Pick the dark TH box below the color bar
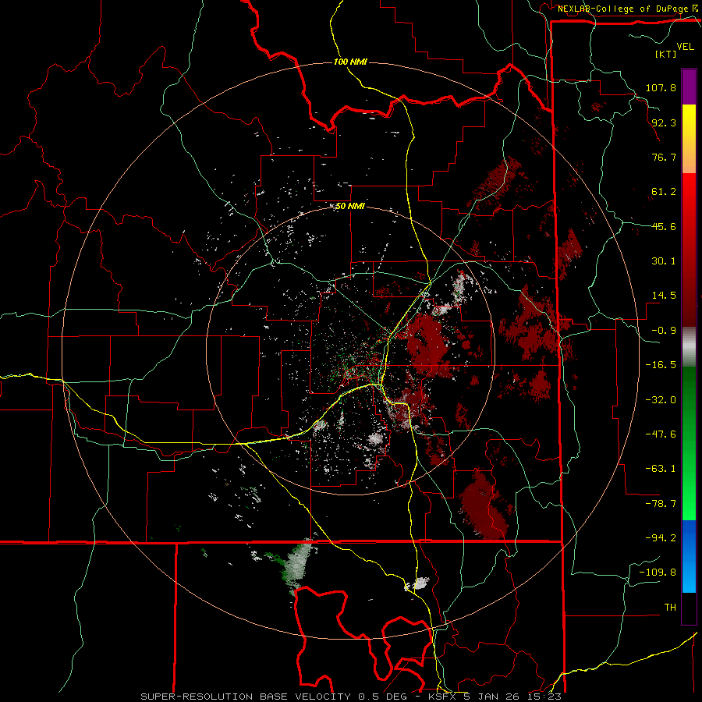This screenshot has width=702, height=702. tap(689, 608)
